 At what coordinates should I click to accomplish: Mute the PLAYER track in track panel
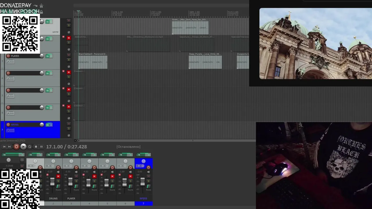tap(69, 55)
